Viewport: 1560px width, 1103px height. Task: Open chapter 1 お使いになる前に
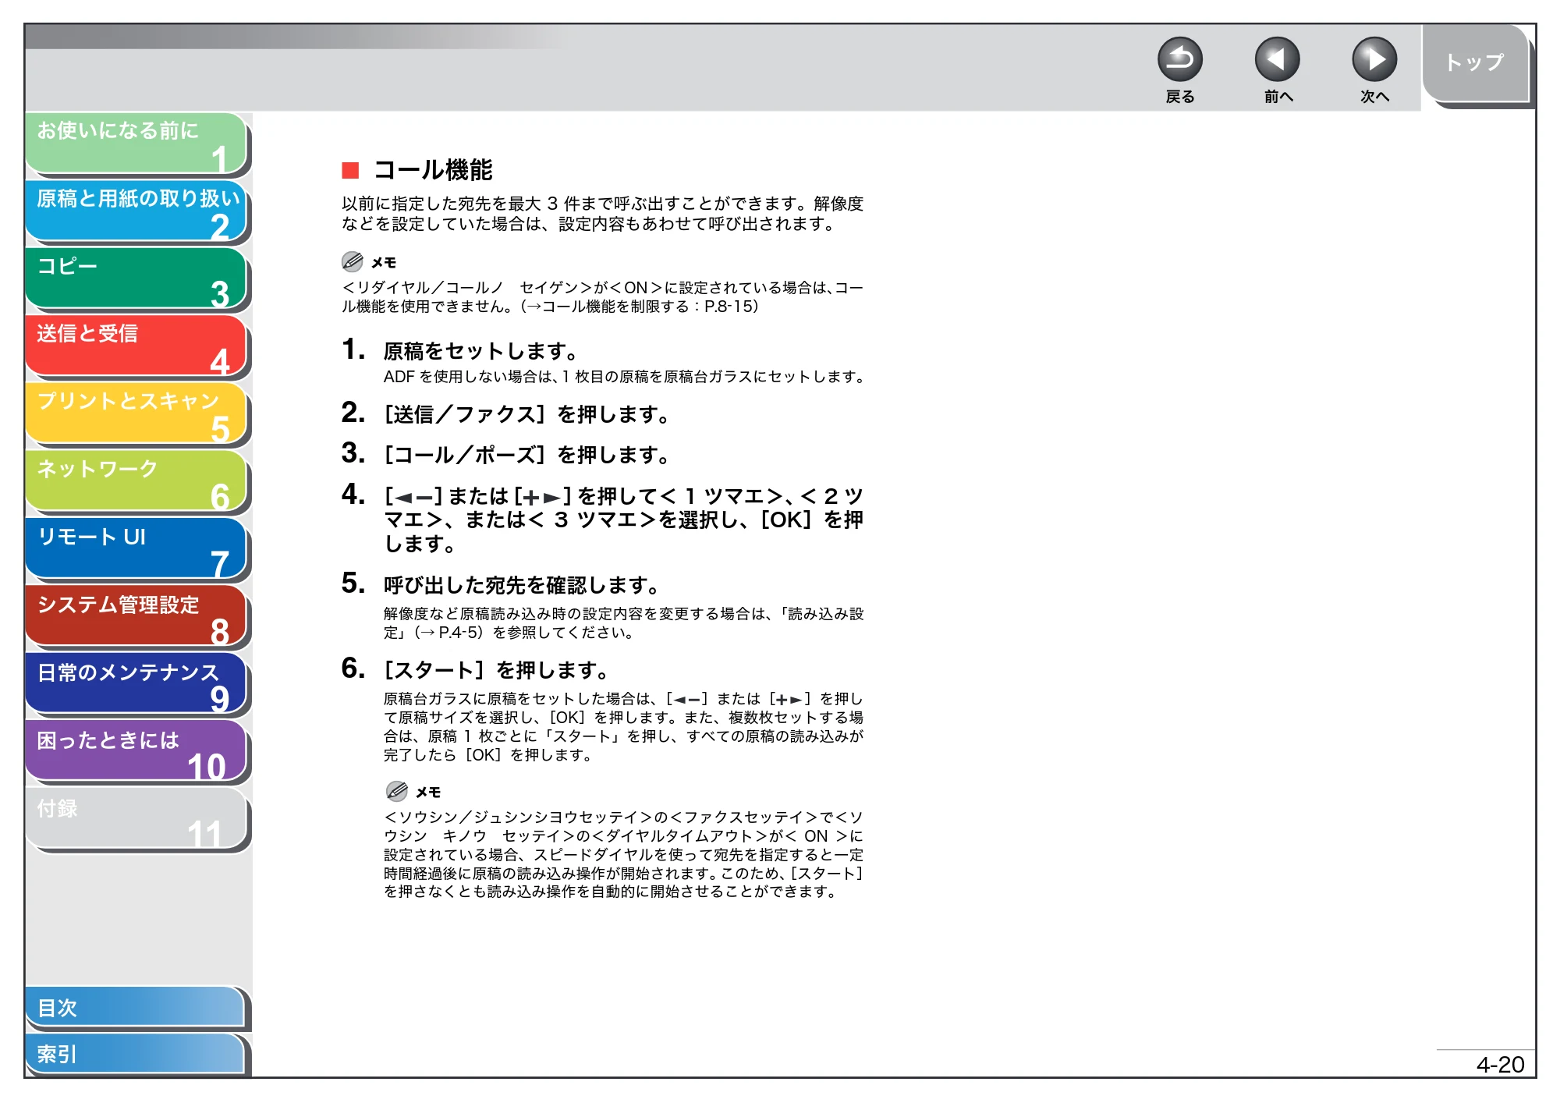pos(136,144)
